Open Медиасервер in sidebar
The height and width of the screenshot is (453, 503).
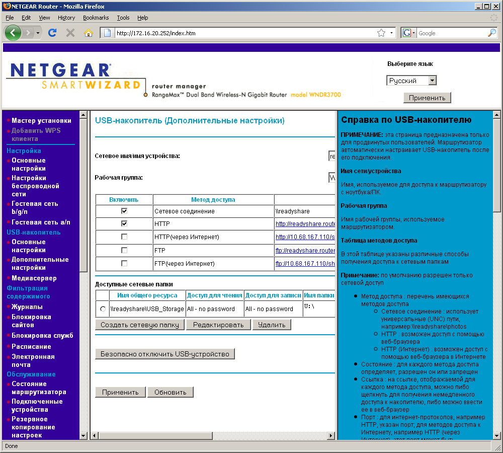pyautogui.click(x=34, y=278)
